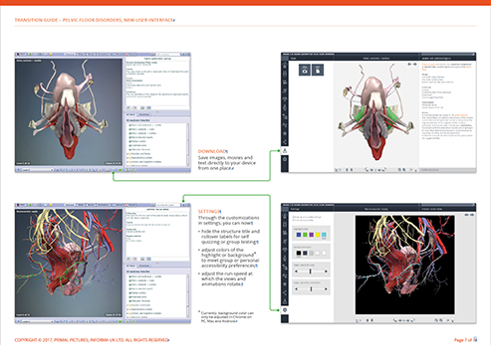Viewport: 491px width, 358px height.
Task: Choose the light gray background color swatch
Action: tap(311, 254)
